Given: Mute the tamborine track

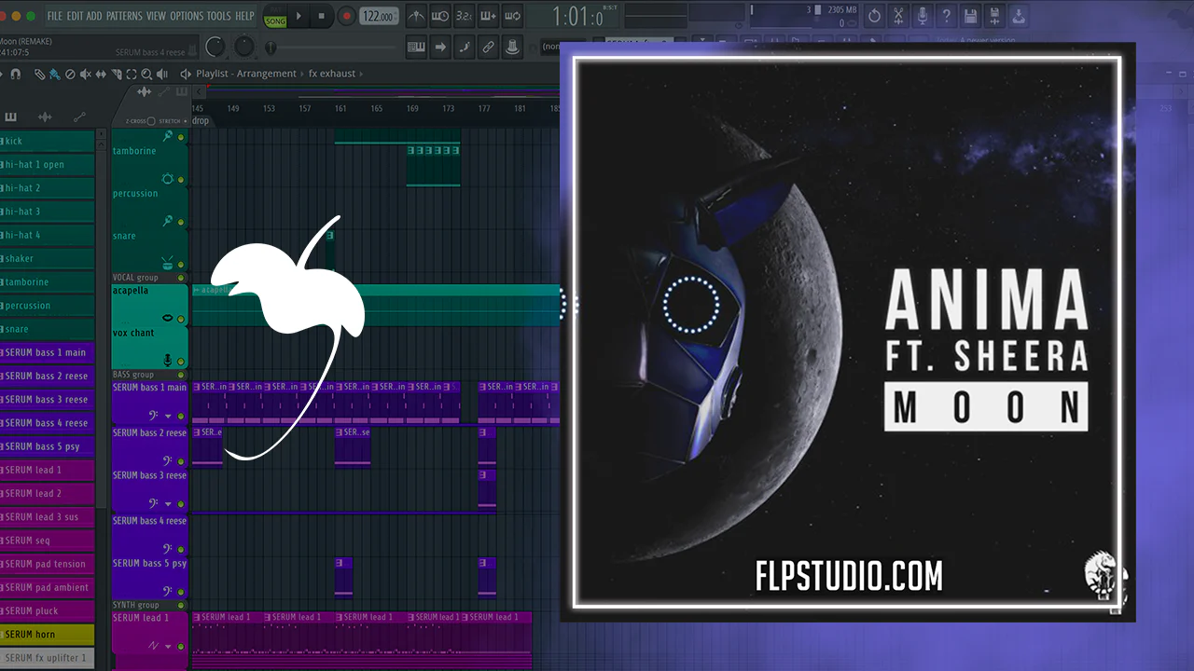Looking at the screenshot, I should (181, 180).
